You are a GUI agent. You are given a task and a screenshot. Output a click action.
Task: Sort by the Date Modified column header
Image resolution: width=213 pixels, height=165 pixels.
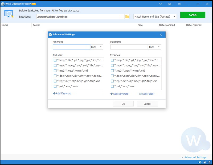tap(167, 25)
